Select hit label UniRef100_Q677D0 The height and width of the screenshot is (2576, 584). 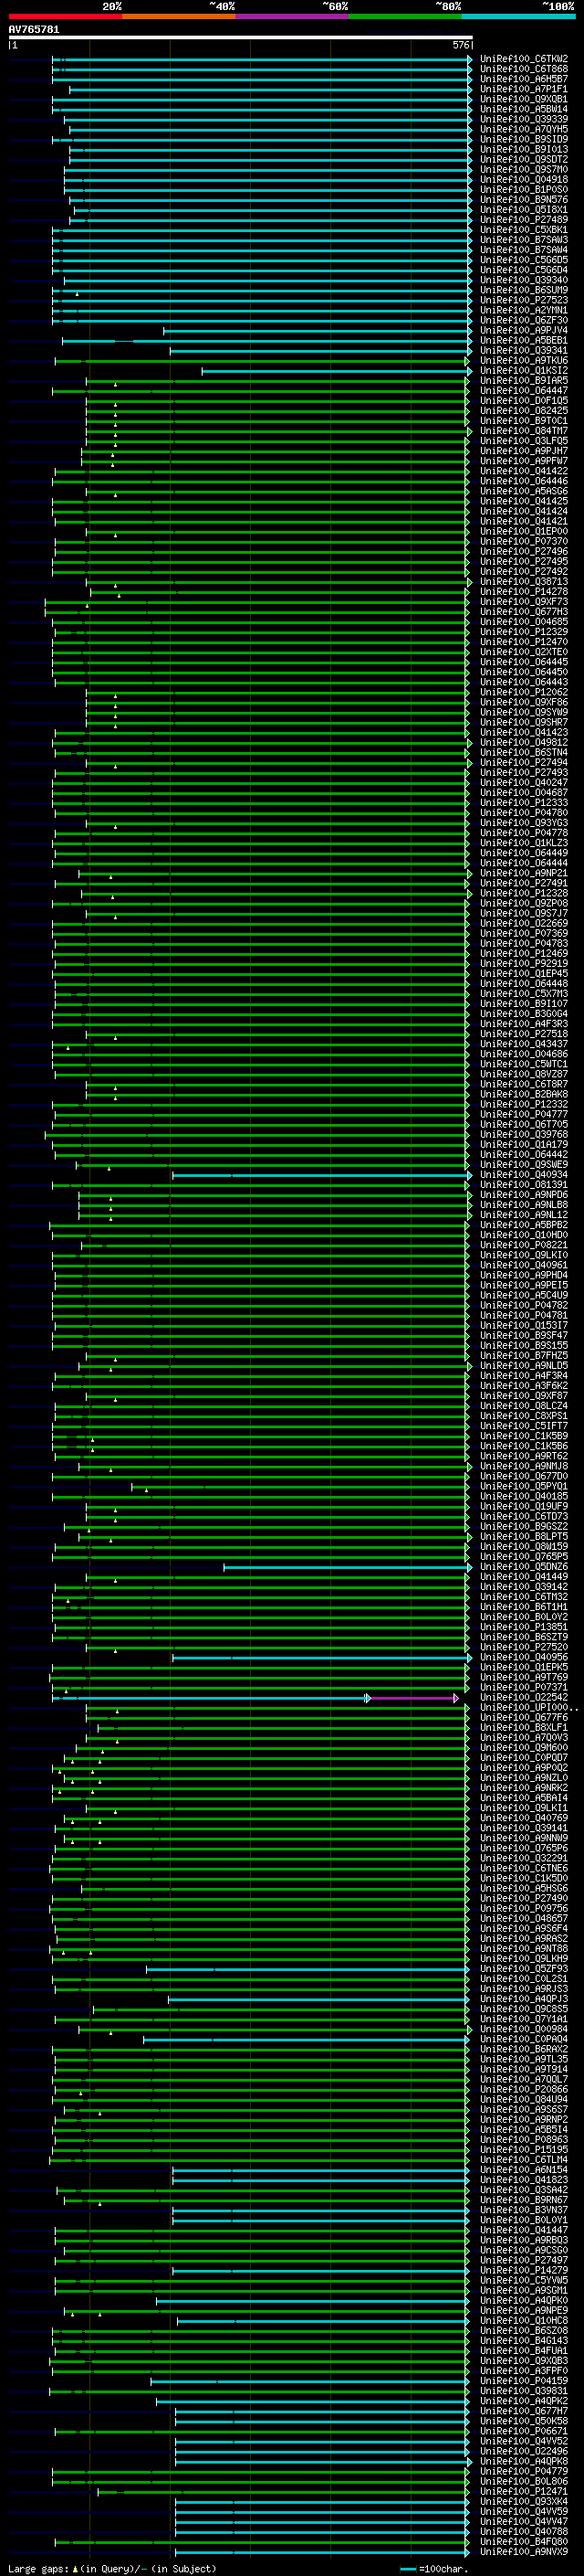[524, 1477]
